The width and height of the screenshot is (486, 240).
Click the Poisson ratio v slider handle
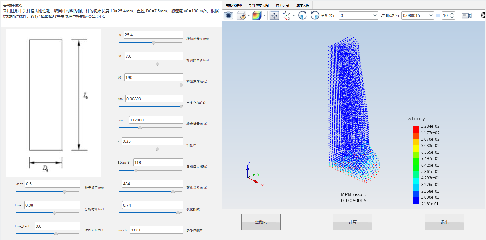click(x=157, y=149)
